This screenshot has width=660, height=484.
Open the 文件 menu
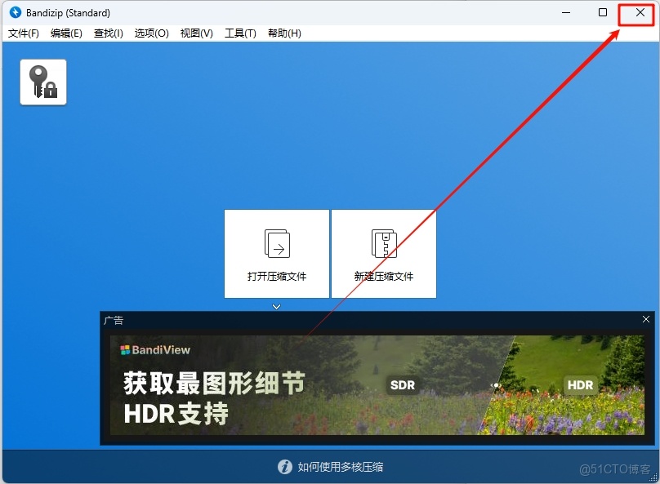(x=24, y=33)
